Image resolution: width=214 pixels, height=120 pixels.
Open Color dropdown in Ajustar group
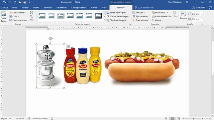coord(14,16)
